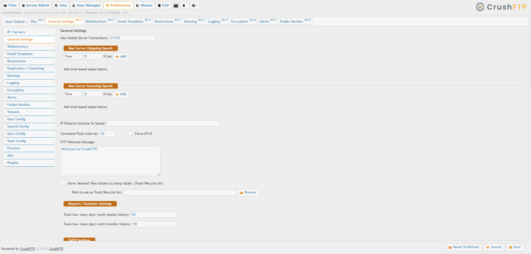Select Replication / Clustering in sidebar

point(30,68)
